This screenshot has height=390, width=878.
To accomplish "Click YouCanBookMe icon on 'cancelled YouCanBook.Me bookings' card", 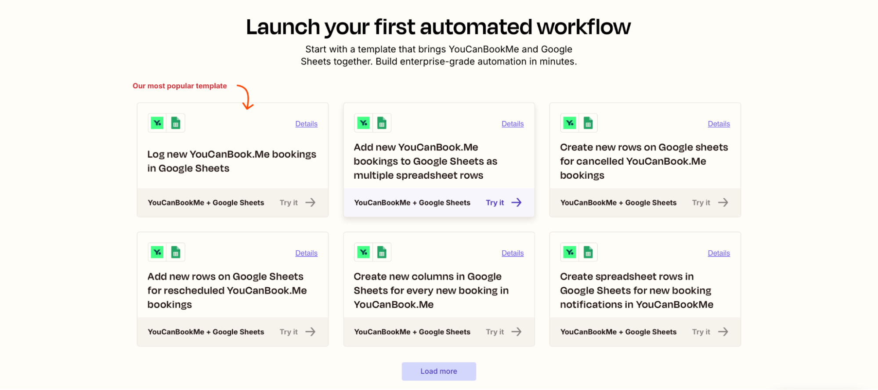I will 570,123.
